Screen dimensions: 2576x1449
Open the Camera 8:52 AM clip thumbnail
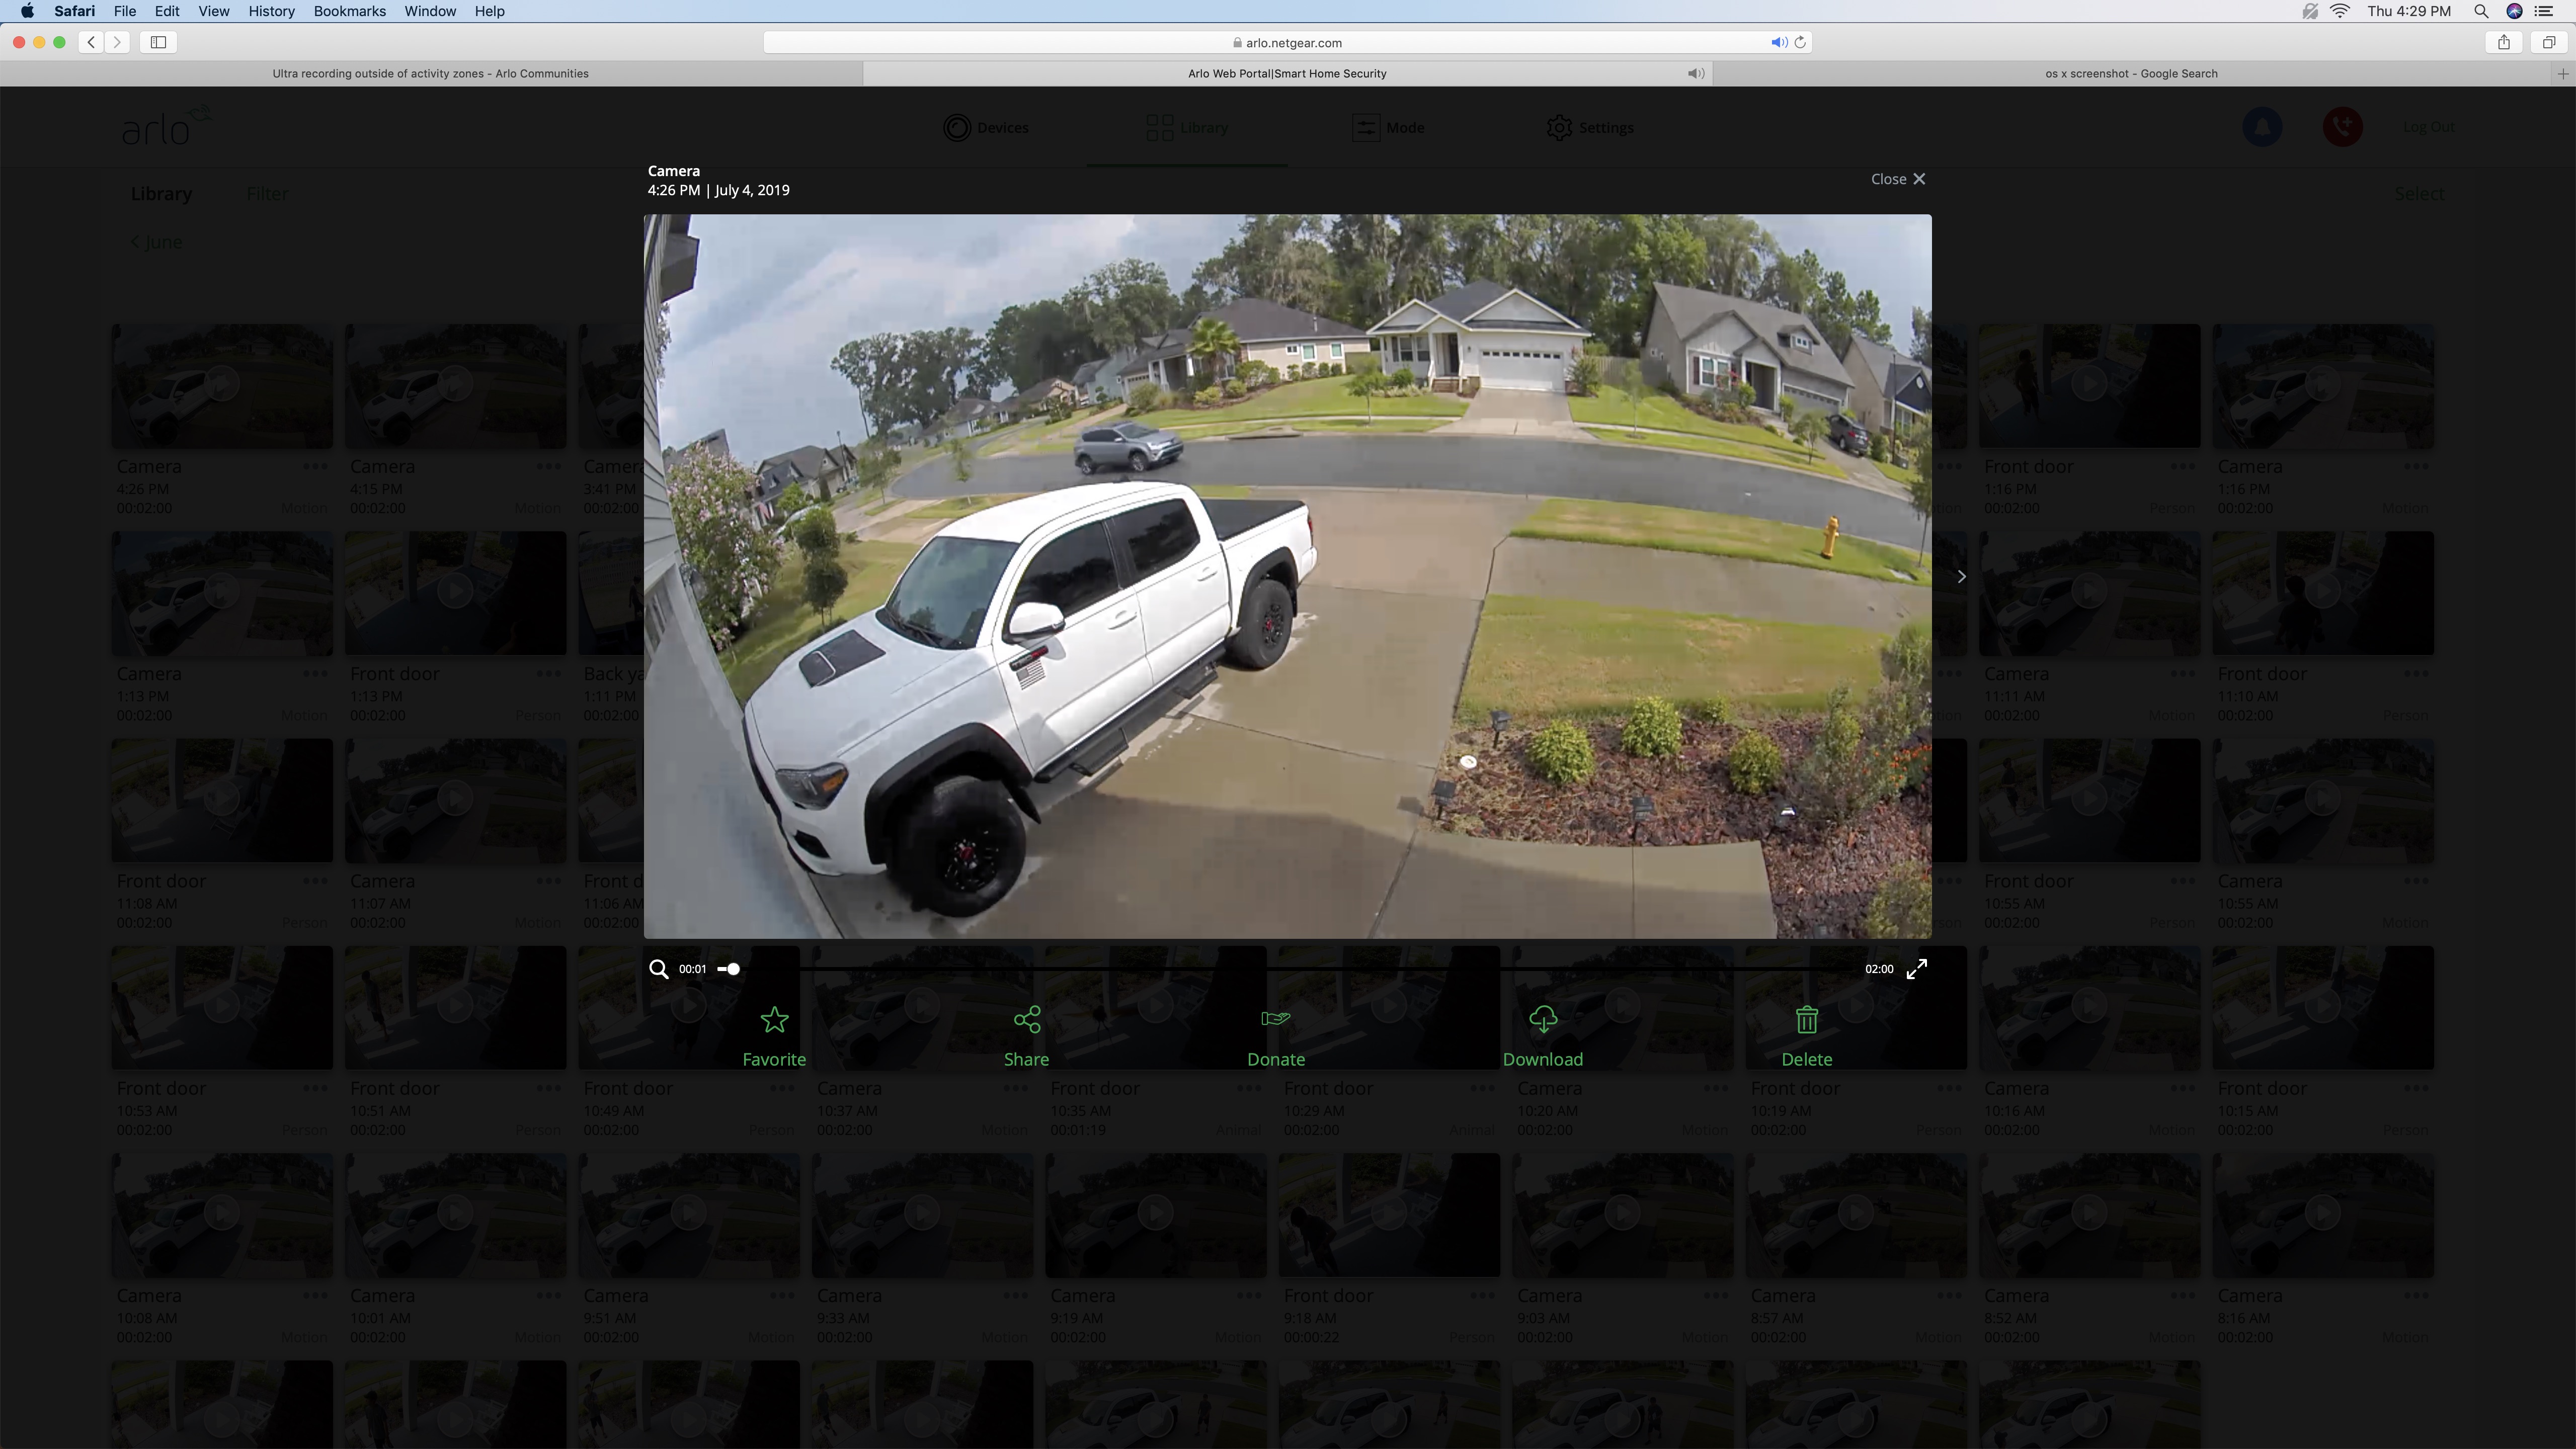2089,1214
